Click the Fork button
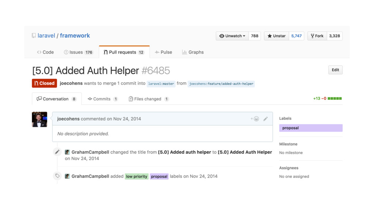 (317, 36)
